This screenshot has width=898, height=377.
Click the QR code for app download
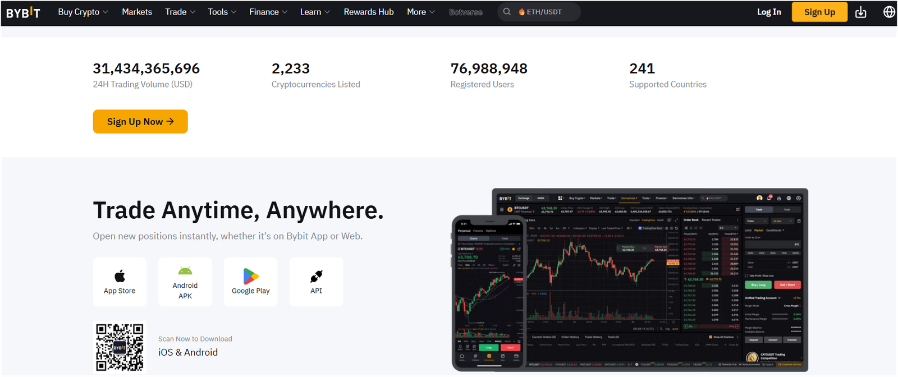coord(120,347)
